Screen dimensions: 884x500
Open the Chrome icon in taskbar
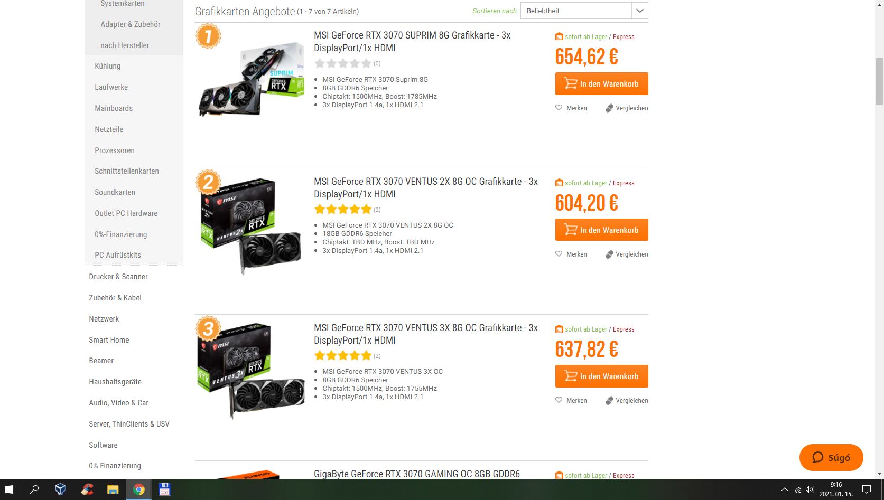point(139,489)
